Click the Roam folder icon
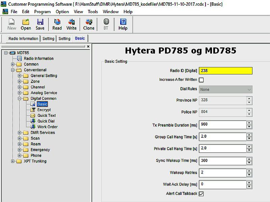 pos(26,144)
